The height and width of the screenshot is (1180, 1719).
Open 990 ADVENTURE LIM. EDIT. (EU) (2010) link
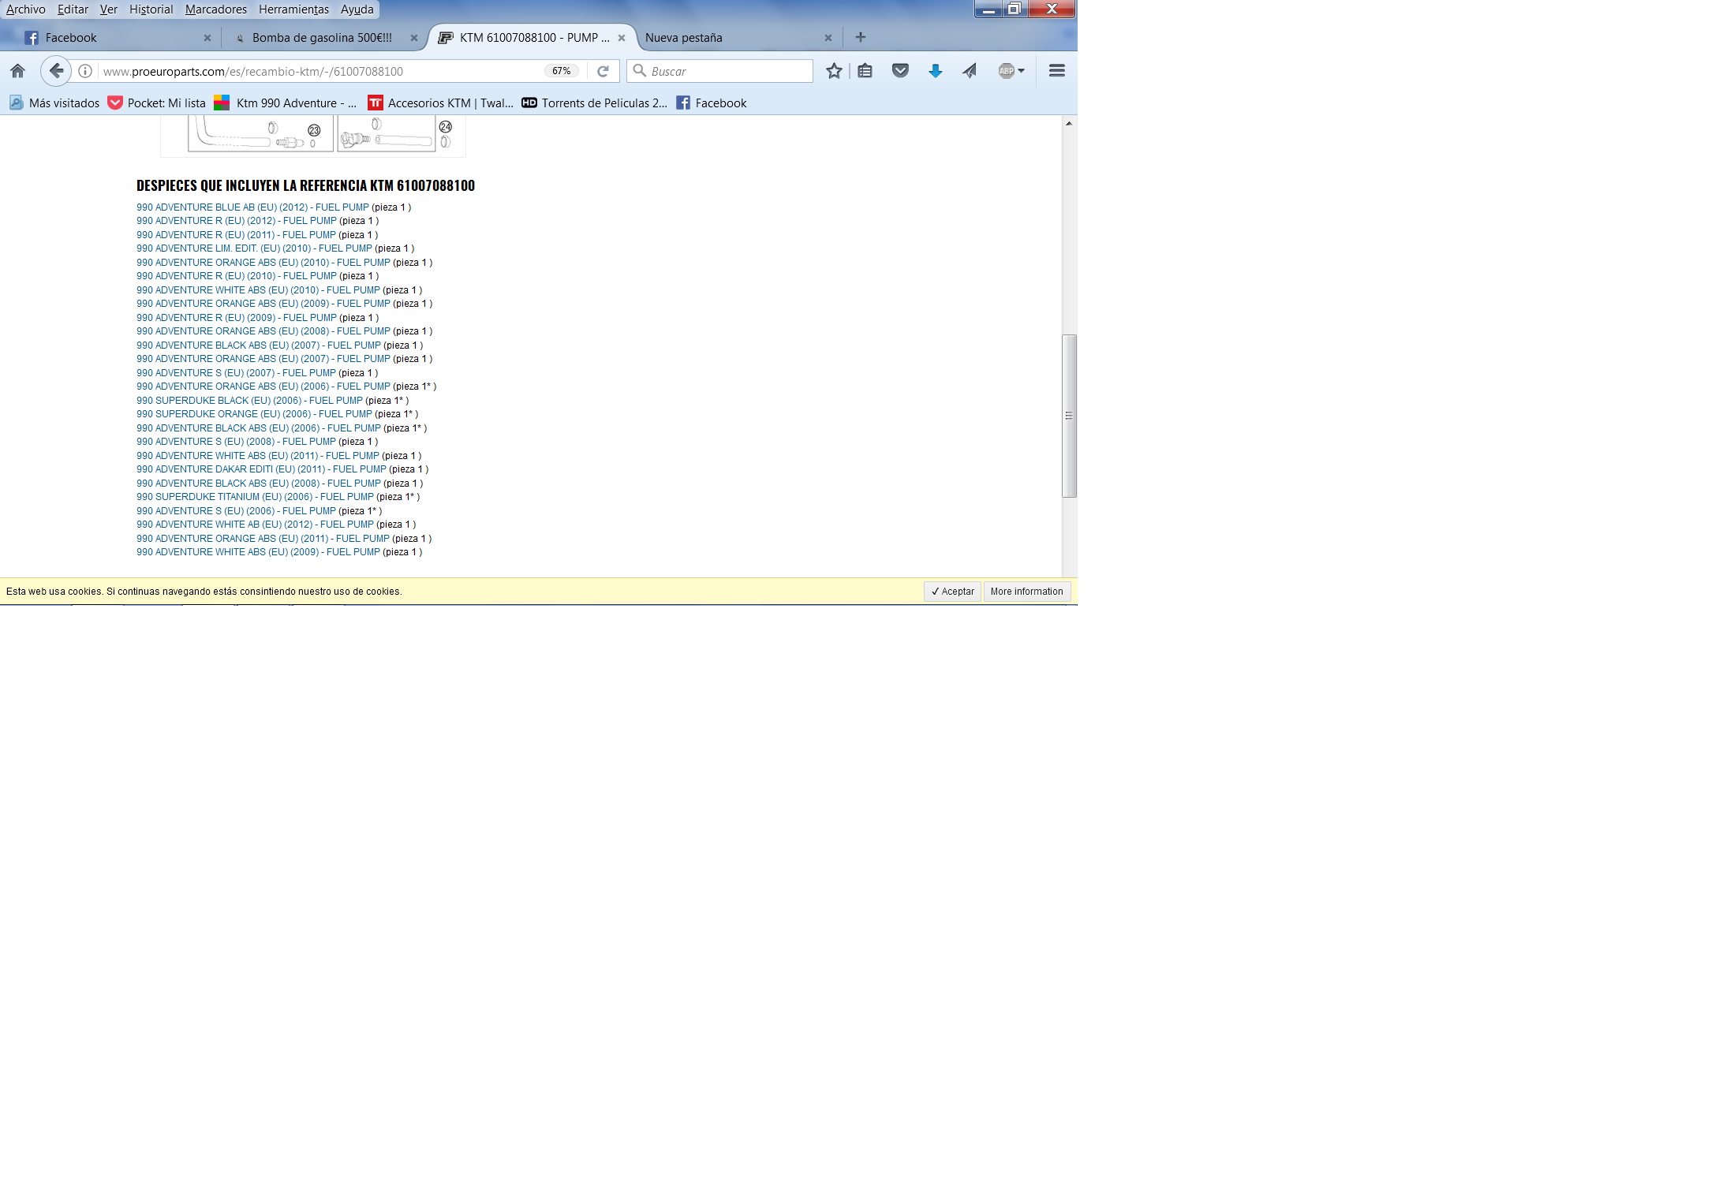[254, 248]
